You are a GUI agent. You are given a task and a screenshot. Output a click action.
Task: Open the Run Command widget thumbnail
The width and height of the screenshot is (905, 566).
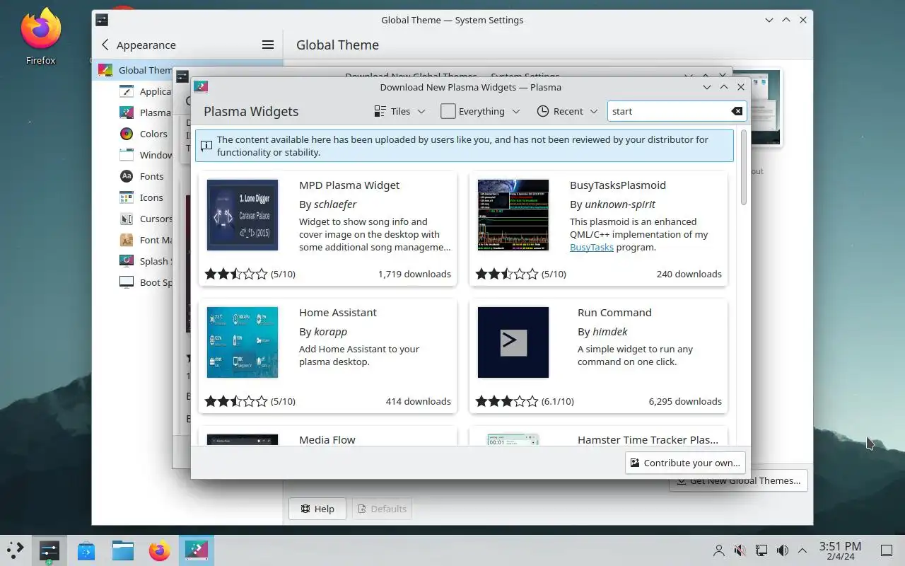[x=513, y=342]
